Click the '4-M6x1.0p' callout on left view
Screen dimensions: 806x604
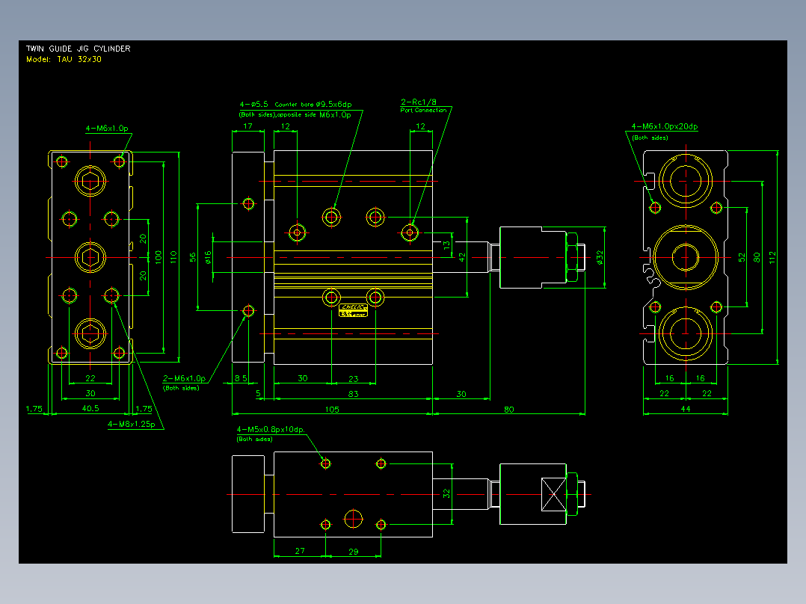pos(107,128)
